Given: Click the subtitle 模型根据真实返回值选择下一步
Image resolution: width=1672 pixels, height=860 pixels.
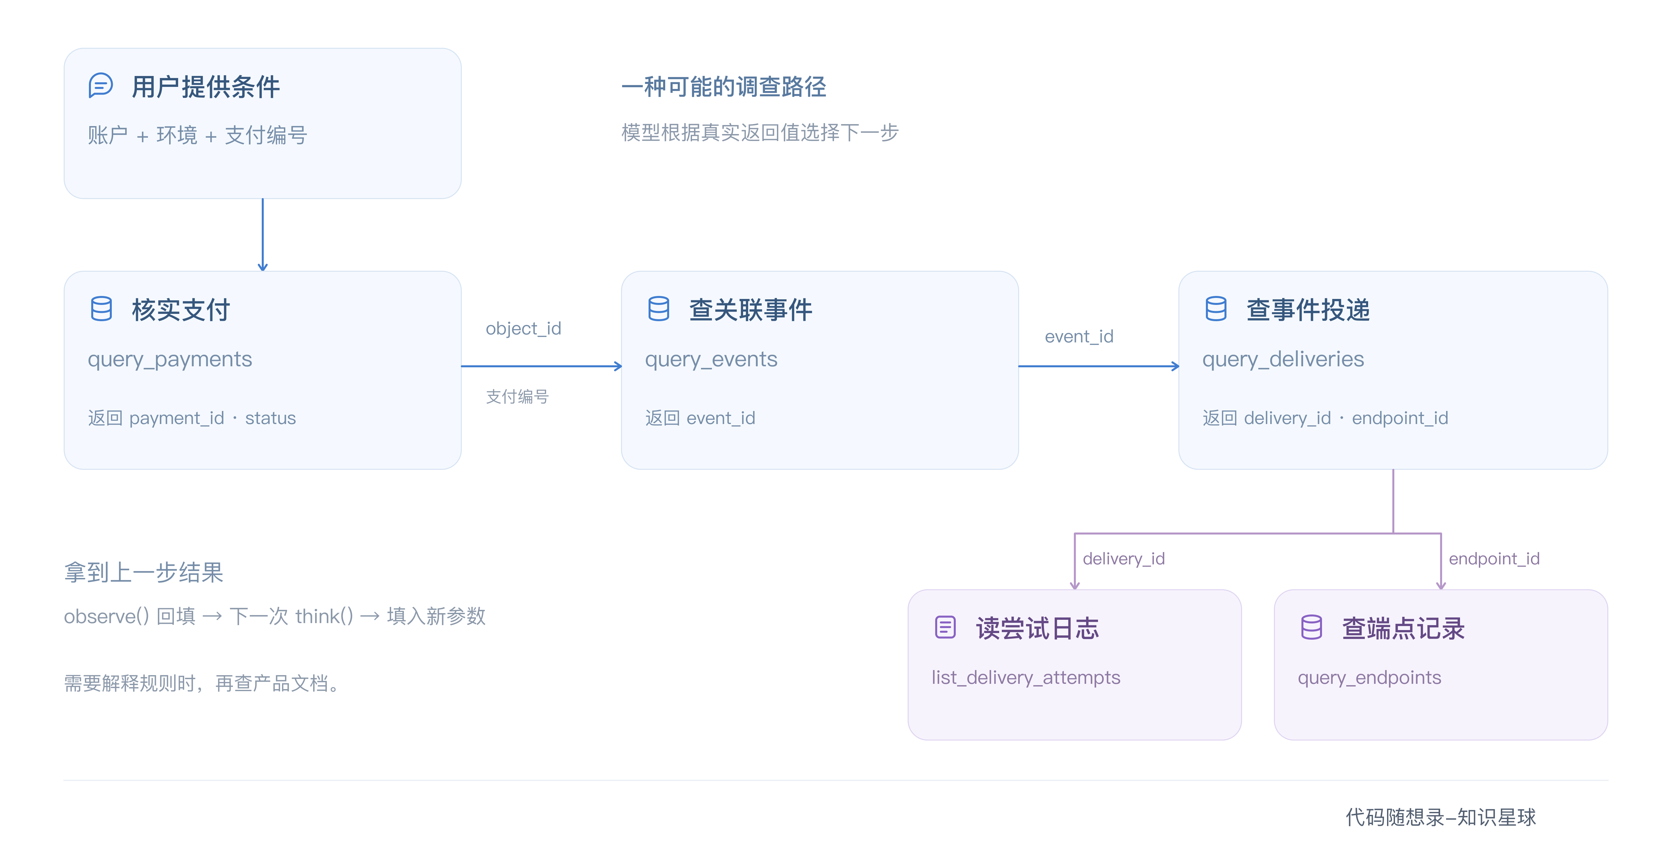Looking at the screenshot, I should (x=760, y=132).
